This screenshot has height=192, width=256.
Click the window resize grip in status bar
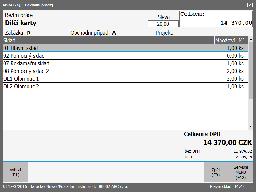click(251, 187)
